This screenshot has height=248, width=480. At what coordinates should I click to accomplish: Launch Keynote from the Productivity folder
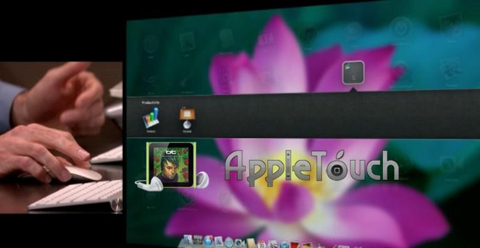click(x=187, y=118)
